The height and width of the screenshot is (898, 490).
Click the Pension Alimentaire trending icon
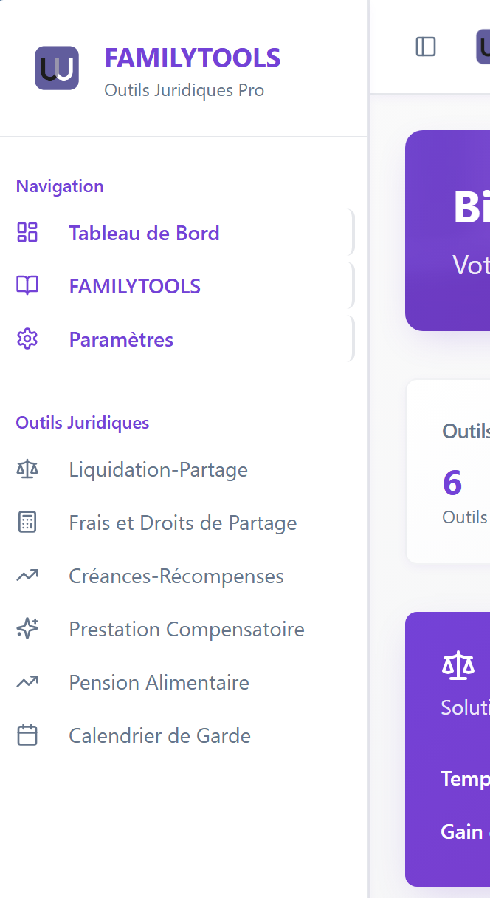point(27,682)
